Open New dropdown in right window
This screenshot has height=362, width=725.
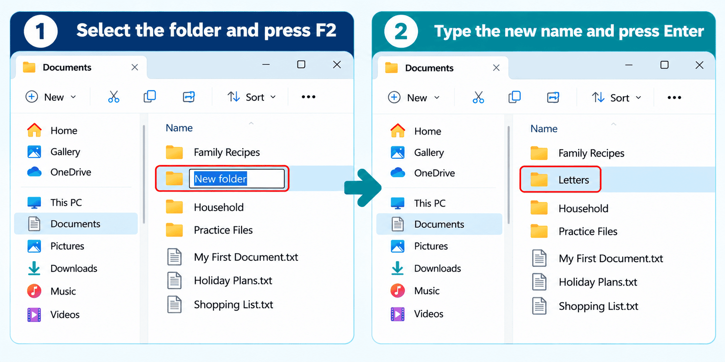[x=414, y=98]
